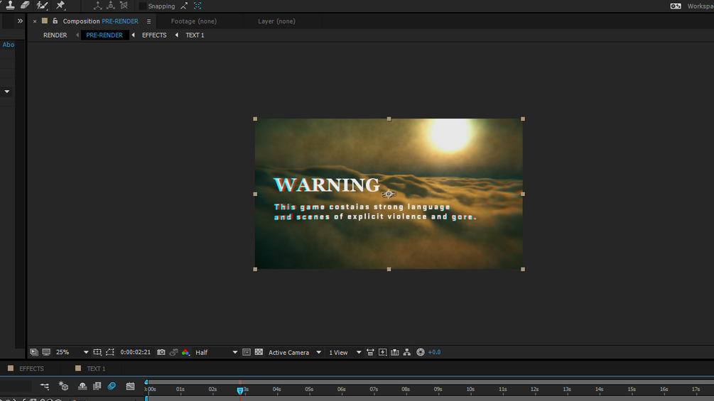Toggle snap to features inside collapsed compositions
The image size is (714, 401).
click(198, 6)
